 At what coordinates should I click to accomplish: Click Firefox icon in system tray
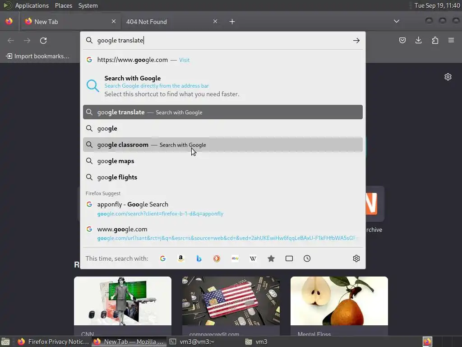tap(428, 342)
